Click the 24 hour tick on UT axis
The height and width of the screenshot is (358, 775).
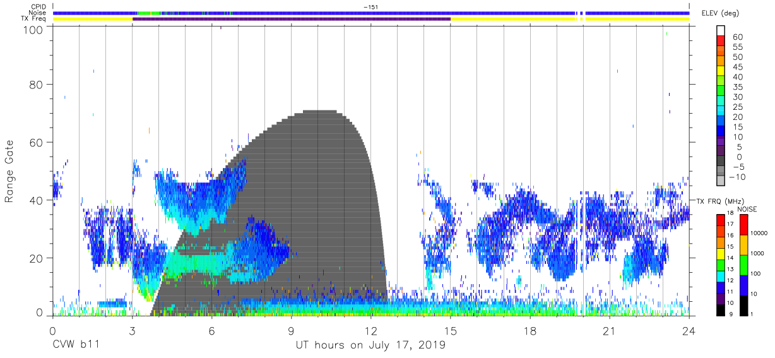[689, 331]
